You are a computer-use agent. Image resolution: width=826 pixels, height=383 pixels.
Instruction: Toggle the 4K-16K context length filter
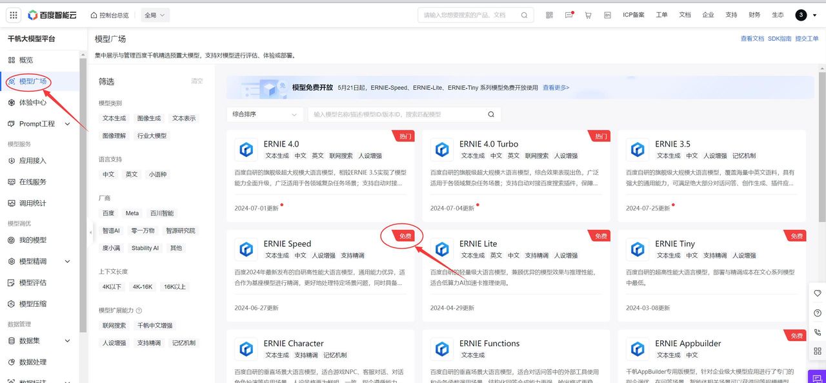pos(143,287)
